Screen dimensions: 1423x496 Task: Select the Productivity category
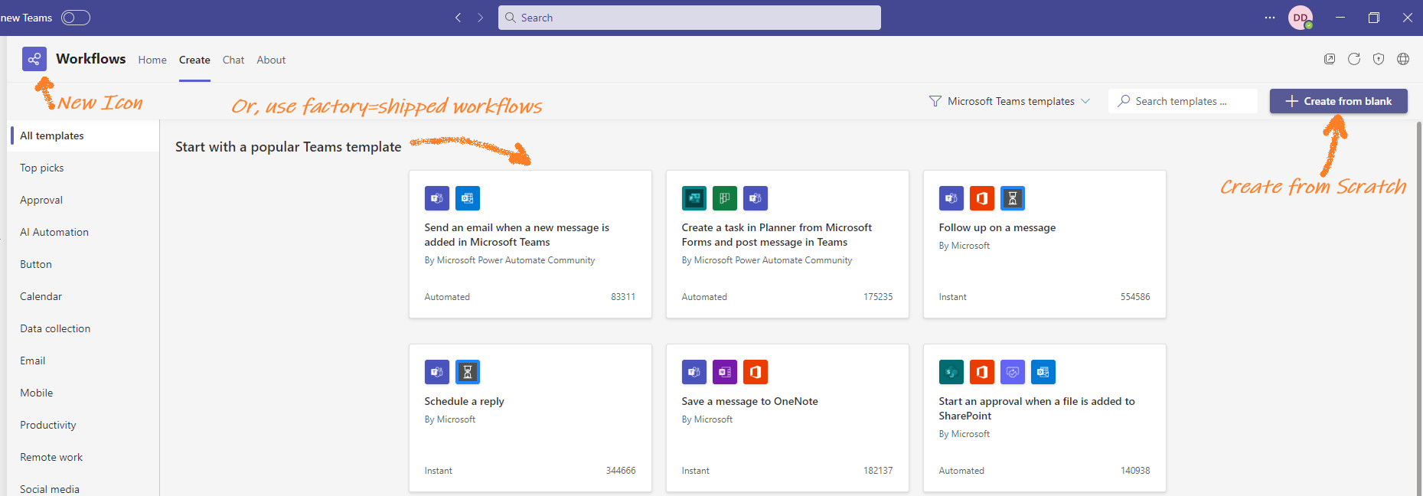tap(83, 425)
